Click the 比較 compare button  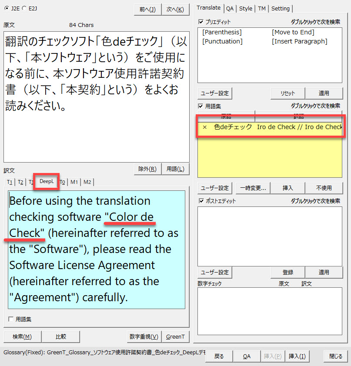click(61, 336)
